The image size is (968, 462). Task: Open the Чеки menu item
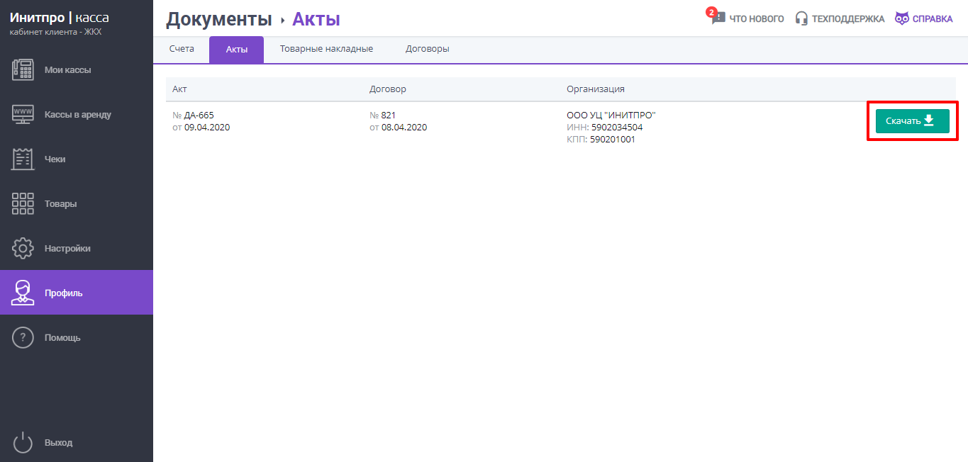tap(77, 159)
